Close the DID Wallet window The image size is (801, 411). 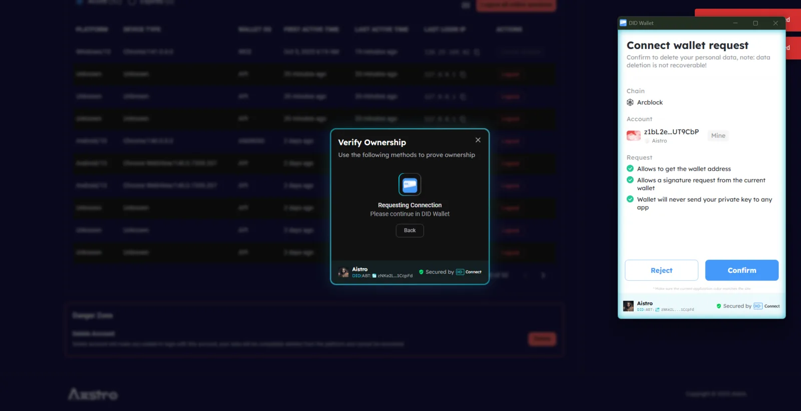tap(775, 23)
